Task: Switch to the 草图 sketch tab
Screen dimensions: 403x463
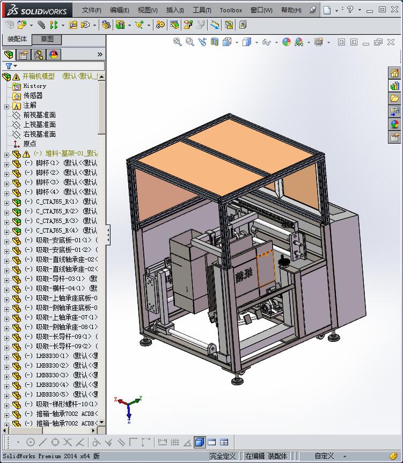Action: [47, 39]
